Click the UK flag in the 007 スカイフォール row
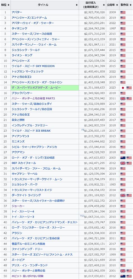 (123, 163)
